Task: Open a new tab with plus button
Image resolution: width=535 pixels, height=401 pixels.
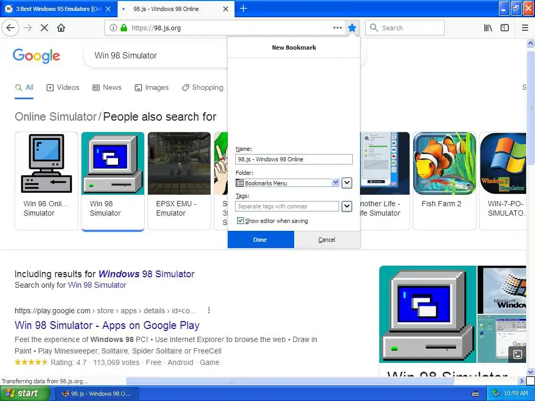Action: click(x=243, y=8)
